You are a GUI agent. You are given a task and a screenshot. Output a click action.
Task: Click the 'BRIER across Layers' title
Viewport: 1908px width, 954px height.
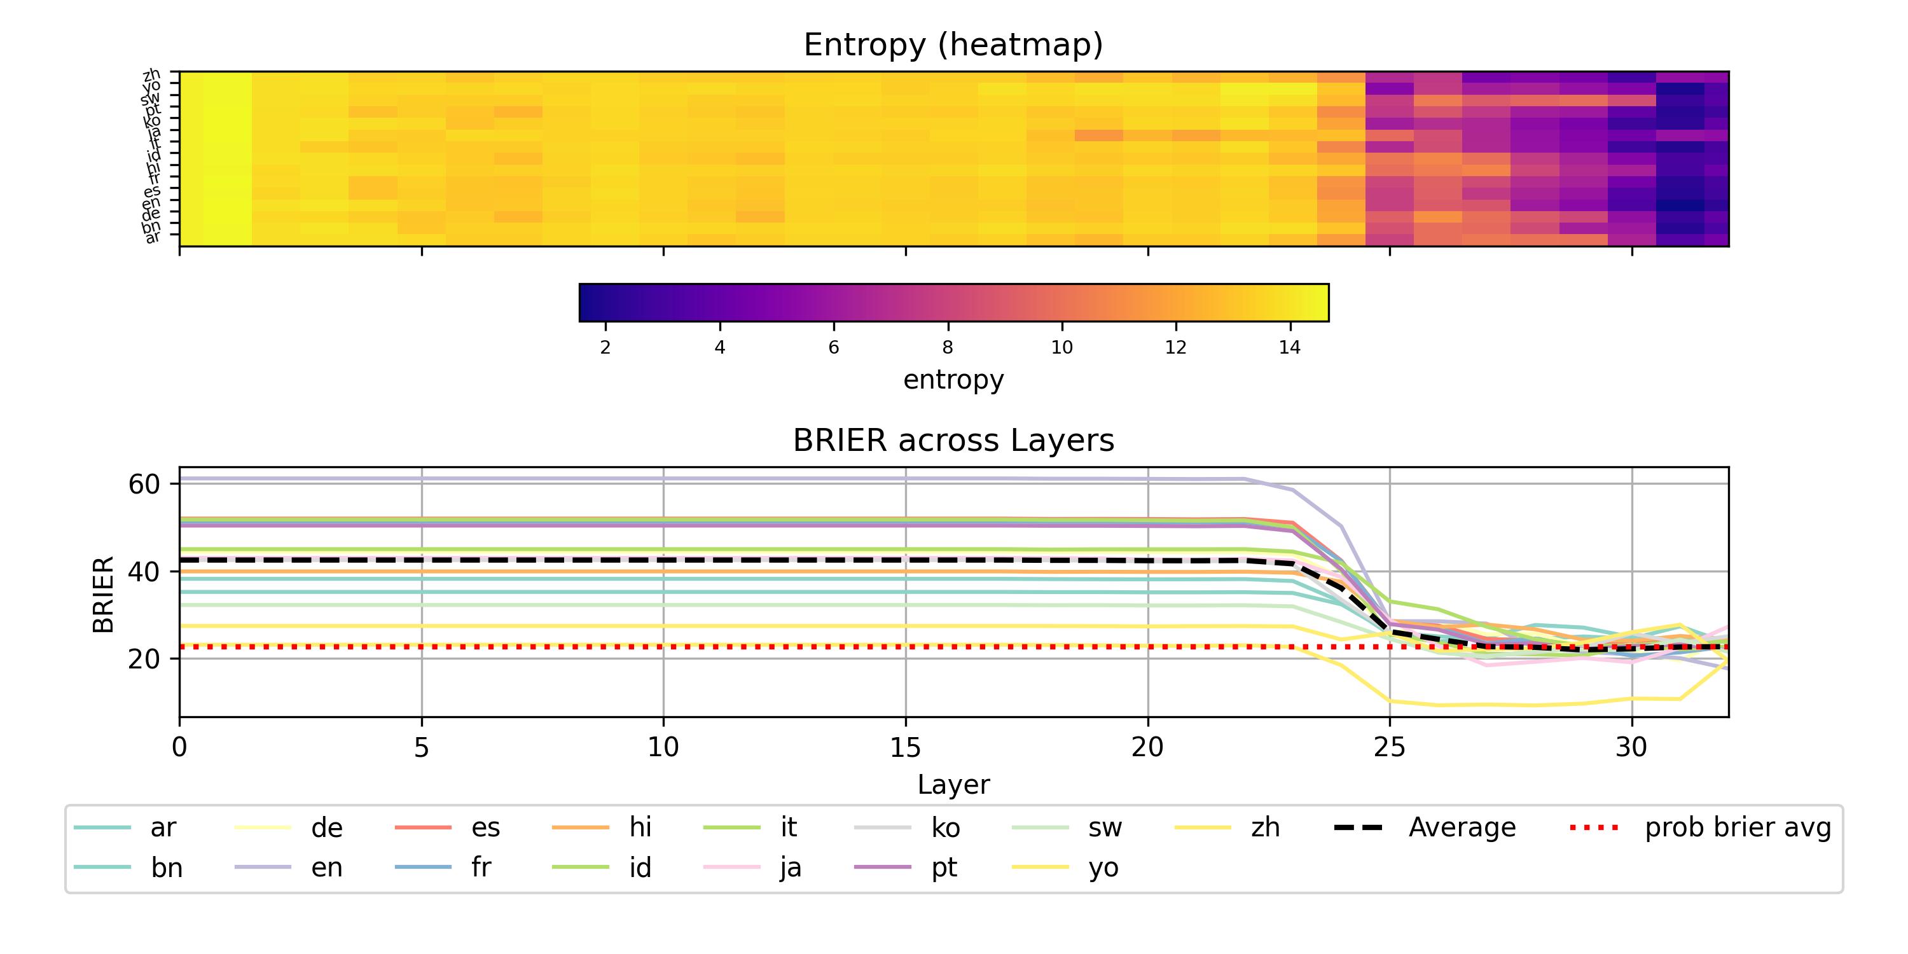coord(953,441)
